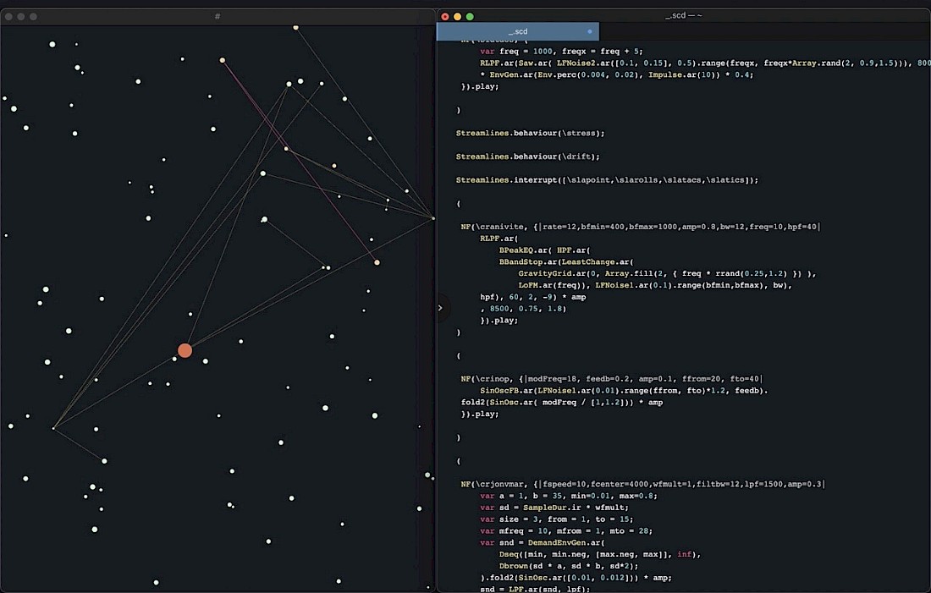This screenshot has height=593, width=931.
Task: Maximize the editor window with green button
Action: (470, 16)
